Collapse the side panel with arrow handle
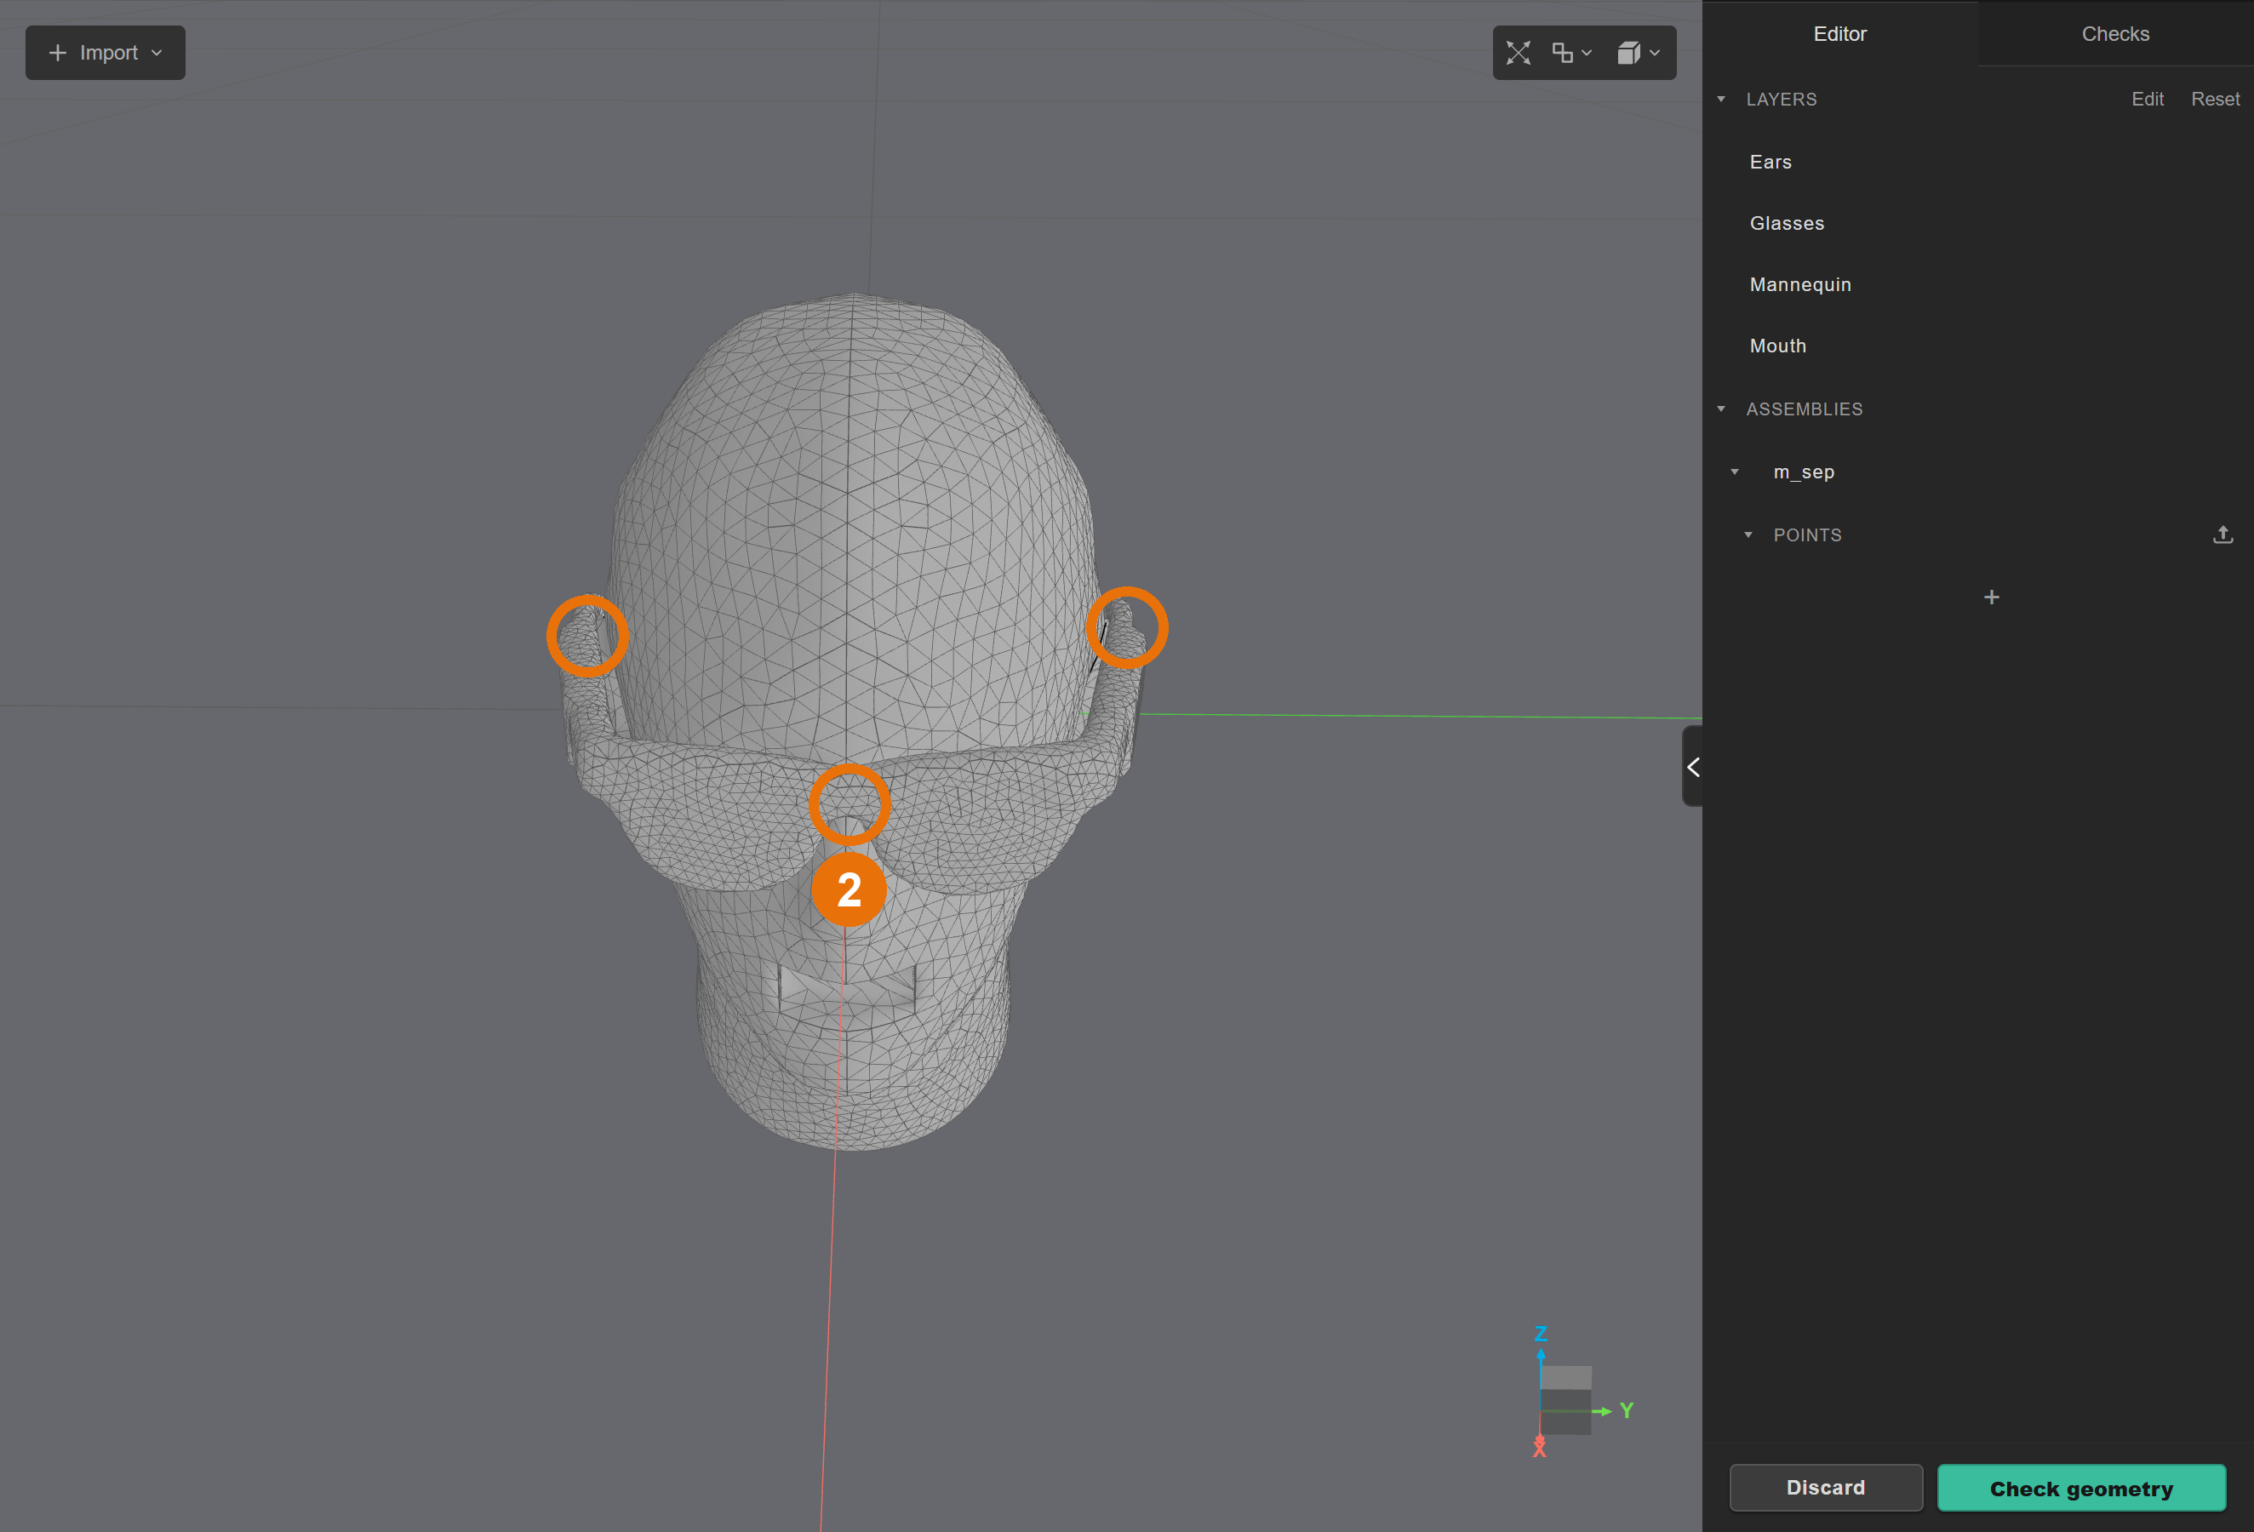 pos(1692,767)
